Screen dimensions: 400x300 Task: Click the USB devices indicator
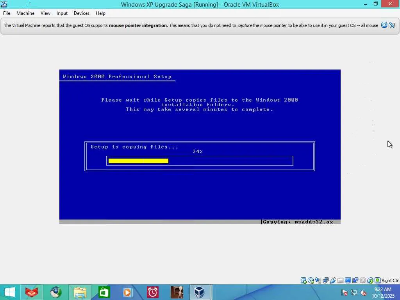333,280
